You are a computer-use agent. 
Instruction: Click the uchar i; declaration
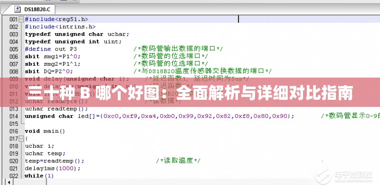(x=39, y=146)
